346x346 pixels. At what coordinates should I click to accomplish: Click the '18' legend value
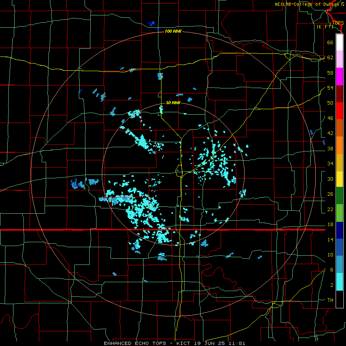click(330, 225)
